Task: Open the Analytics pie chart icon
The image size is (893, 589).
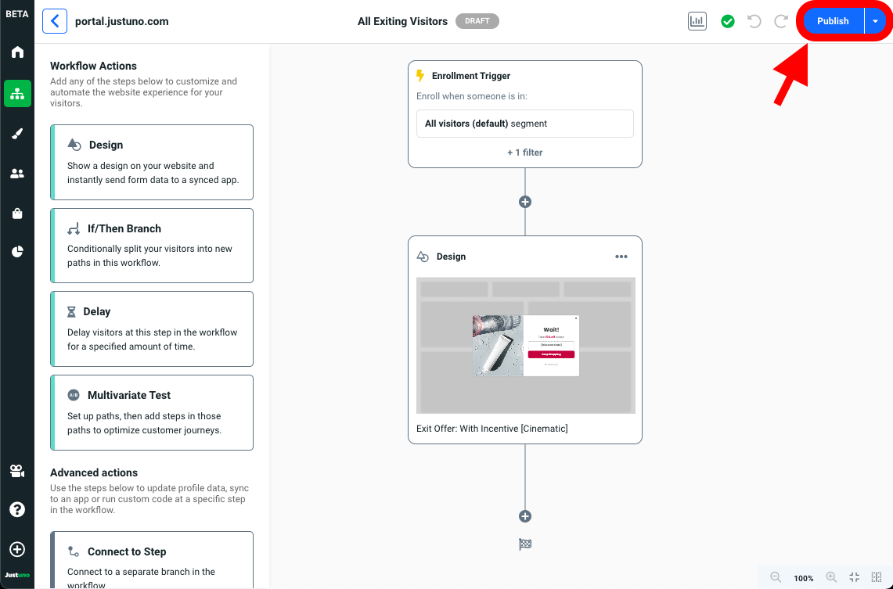Action: click(x=17, y=252)
